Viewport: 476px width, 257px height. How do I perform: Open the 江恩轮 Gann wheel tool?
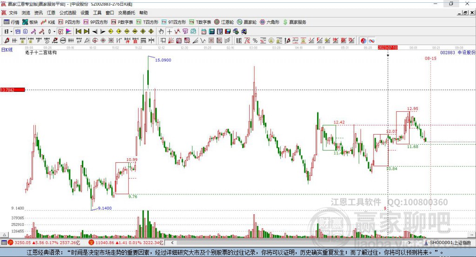pyautogui.click(x=224, y=22)
